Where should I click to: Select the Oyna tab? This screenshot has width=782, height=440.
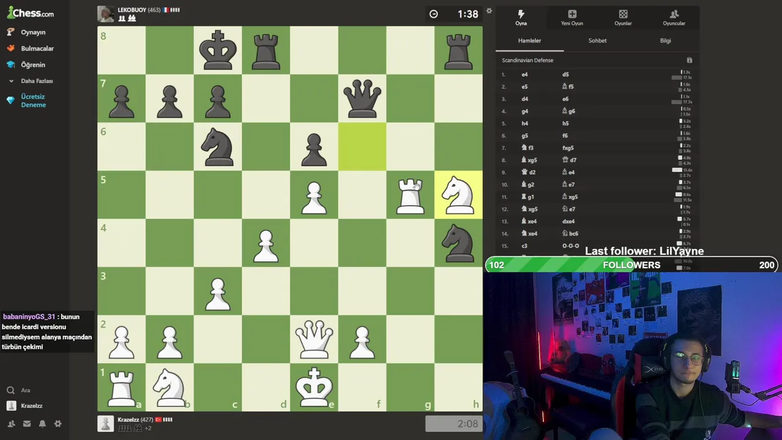tap(521, 18)
